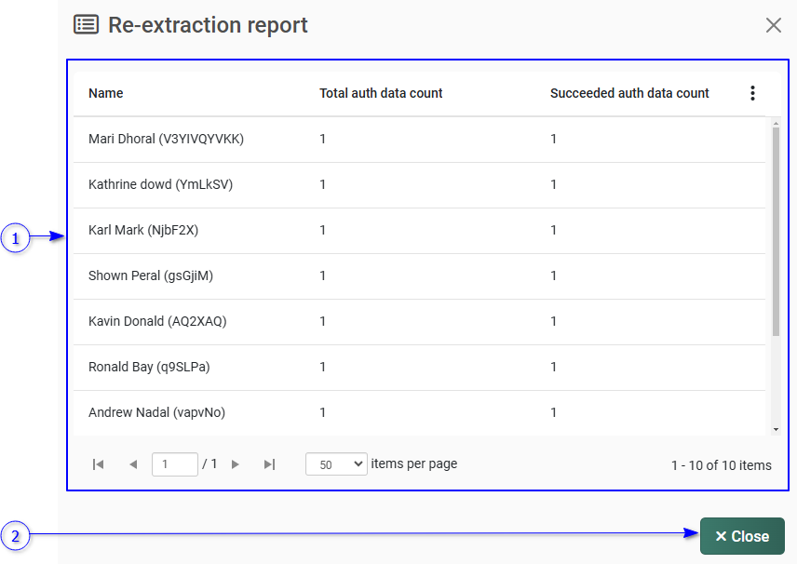
Task: Go to the next page
Action: [x=236, y=464]
